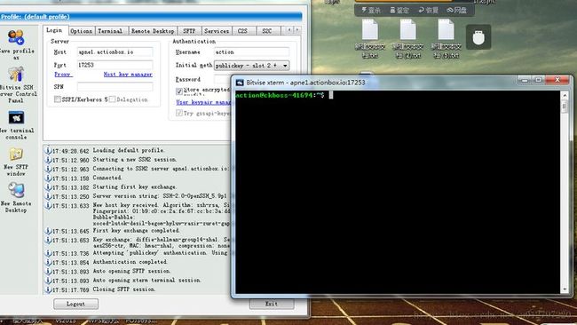Toggle SSPI/Kerberos 5 checkbox

[58, 99]
